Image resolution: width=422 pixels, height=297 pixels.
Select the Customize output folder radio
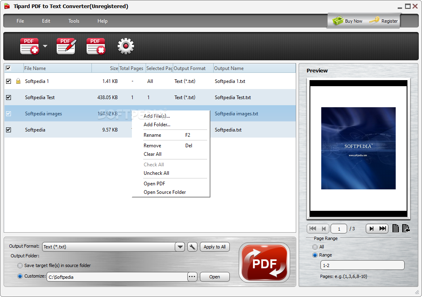tap(20, 276)
